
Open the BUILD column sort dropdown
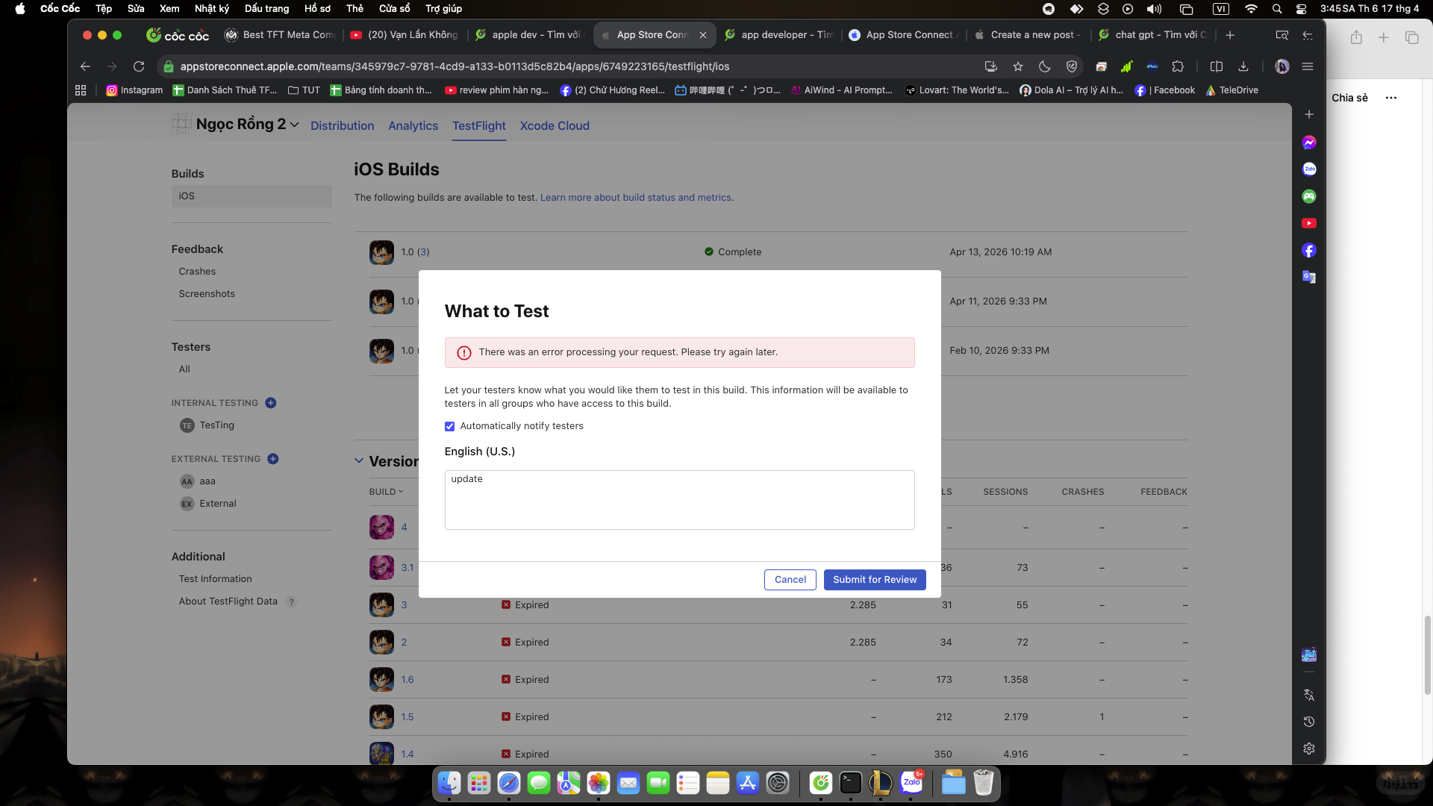coord(386,492)
